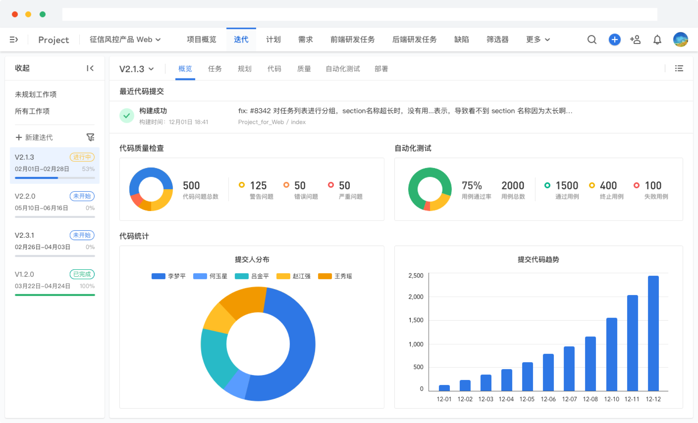Viewport: 698px width, 423px height.
Task: Select the 迭代 navigation tab
Action: (241, 39)
